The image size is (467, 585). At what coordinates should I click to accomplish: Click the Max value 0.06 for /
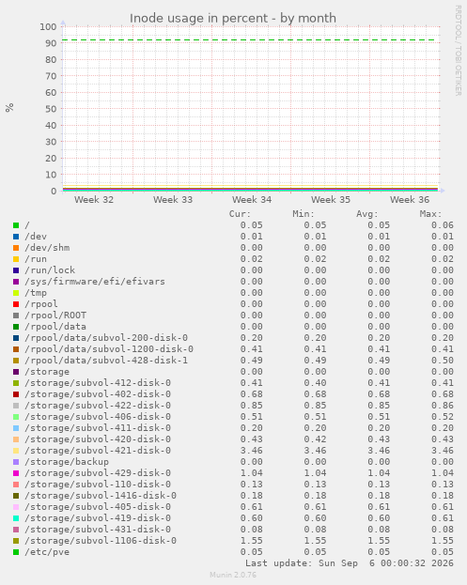443,225
